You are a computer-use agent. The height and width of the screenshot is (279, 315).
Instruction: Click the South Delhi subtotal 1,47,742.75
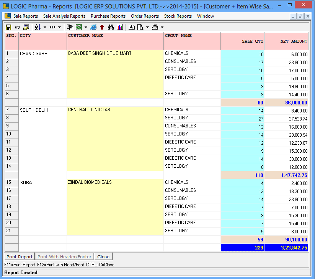286,175
